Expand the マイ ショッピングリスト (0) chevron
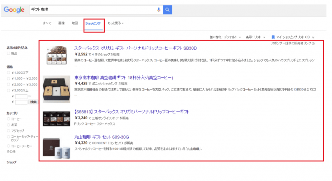 point(313,37)
